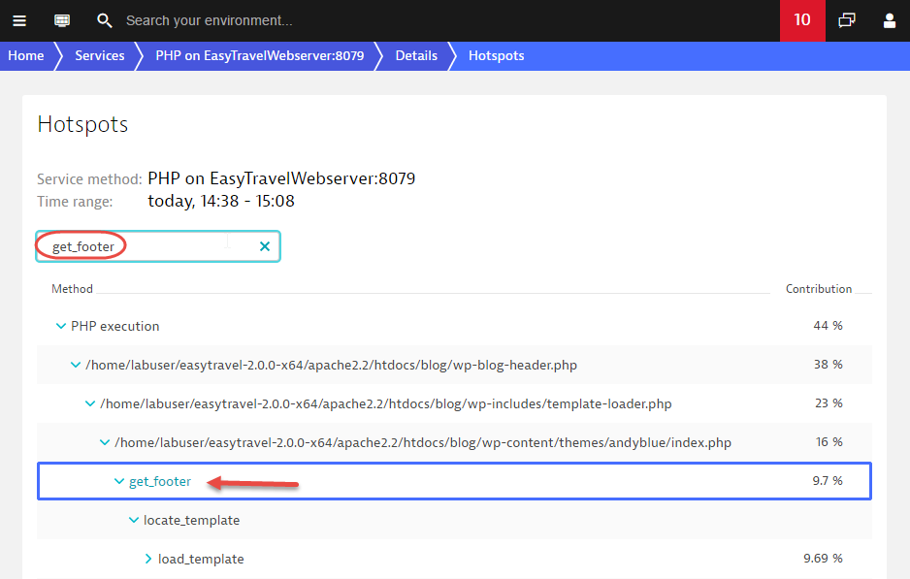The width and height of the screenshot is (910, 579).
Task: Go to Home breadcrumb
Action: pyautogui.click(x=26, y=55)
